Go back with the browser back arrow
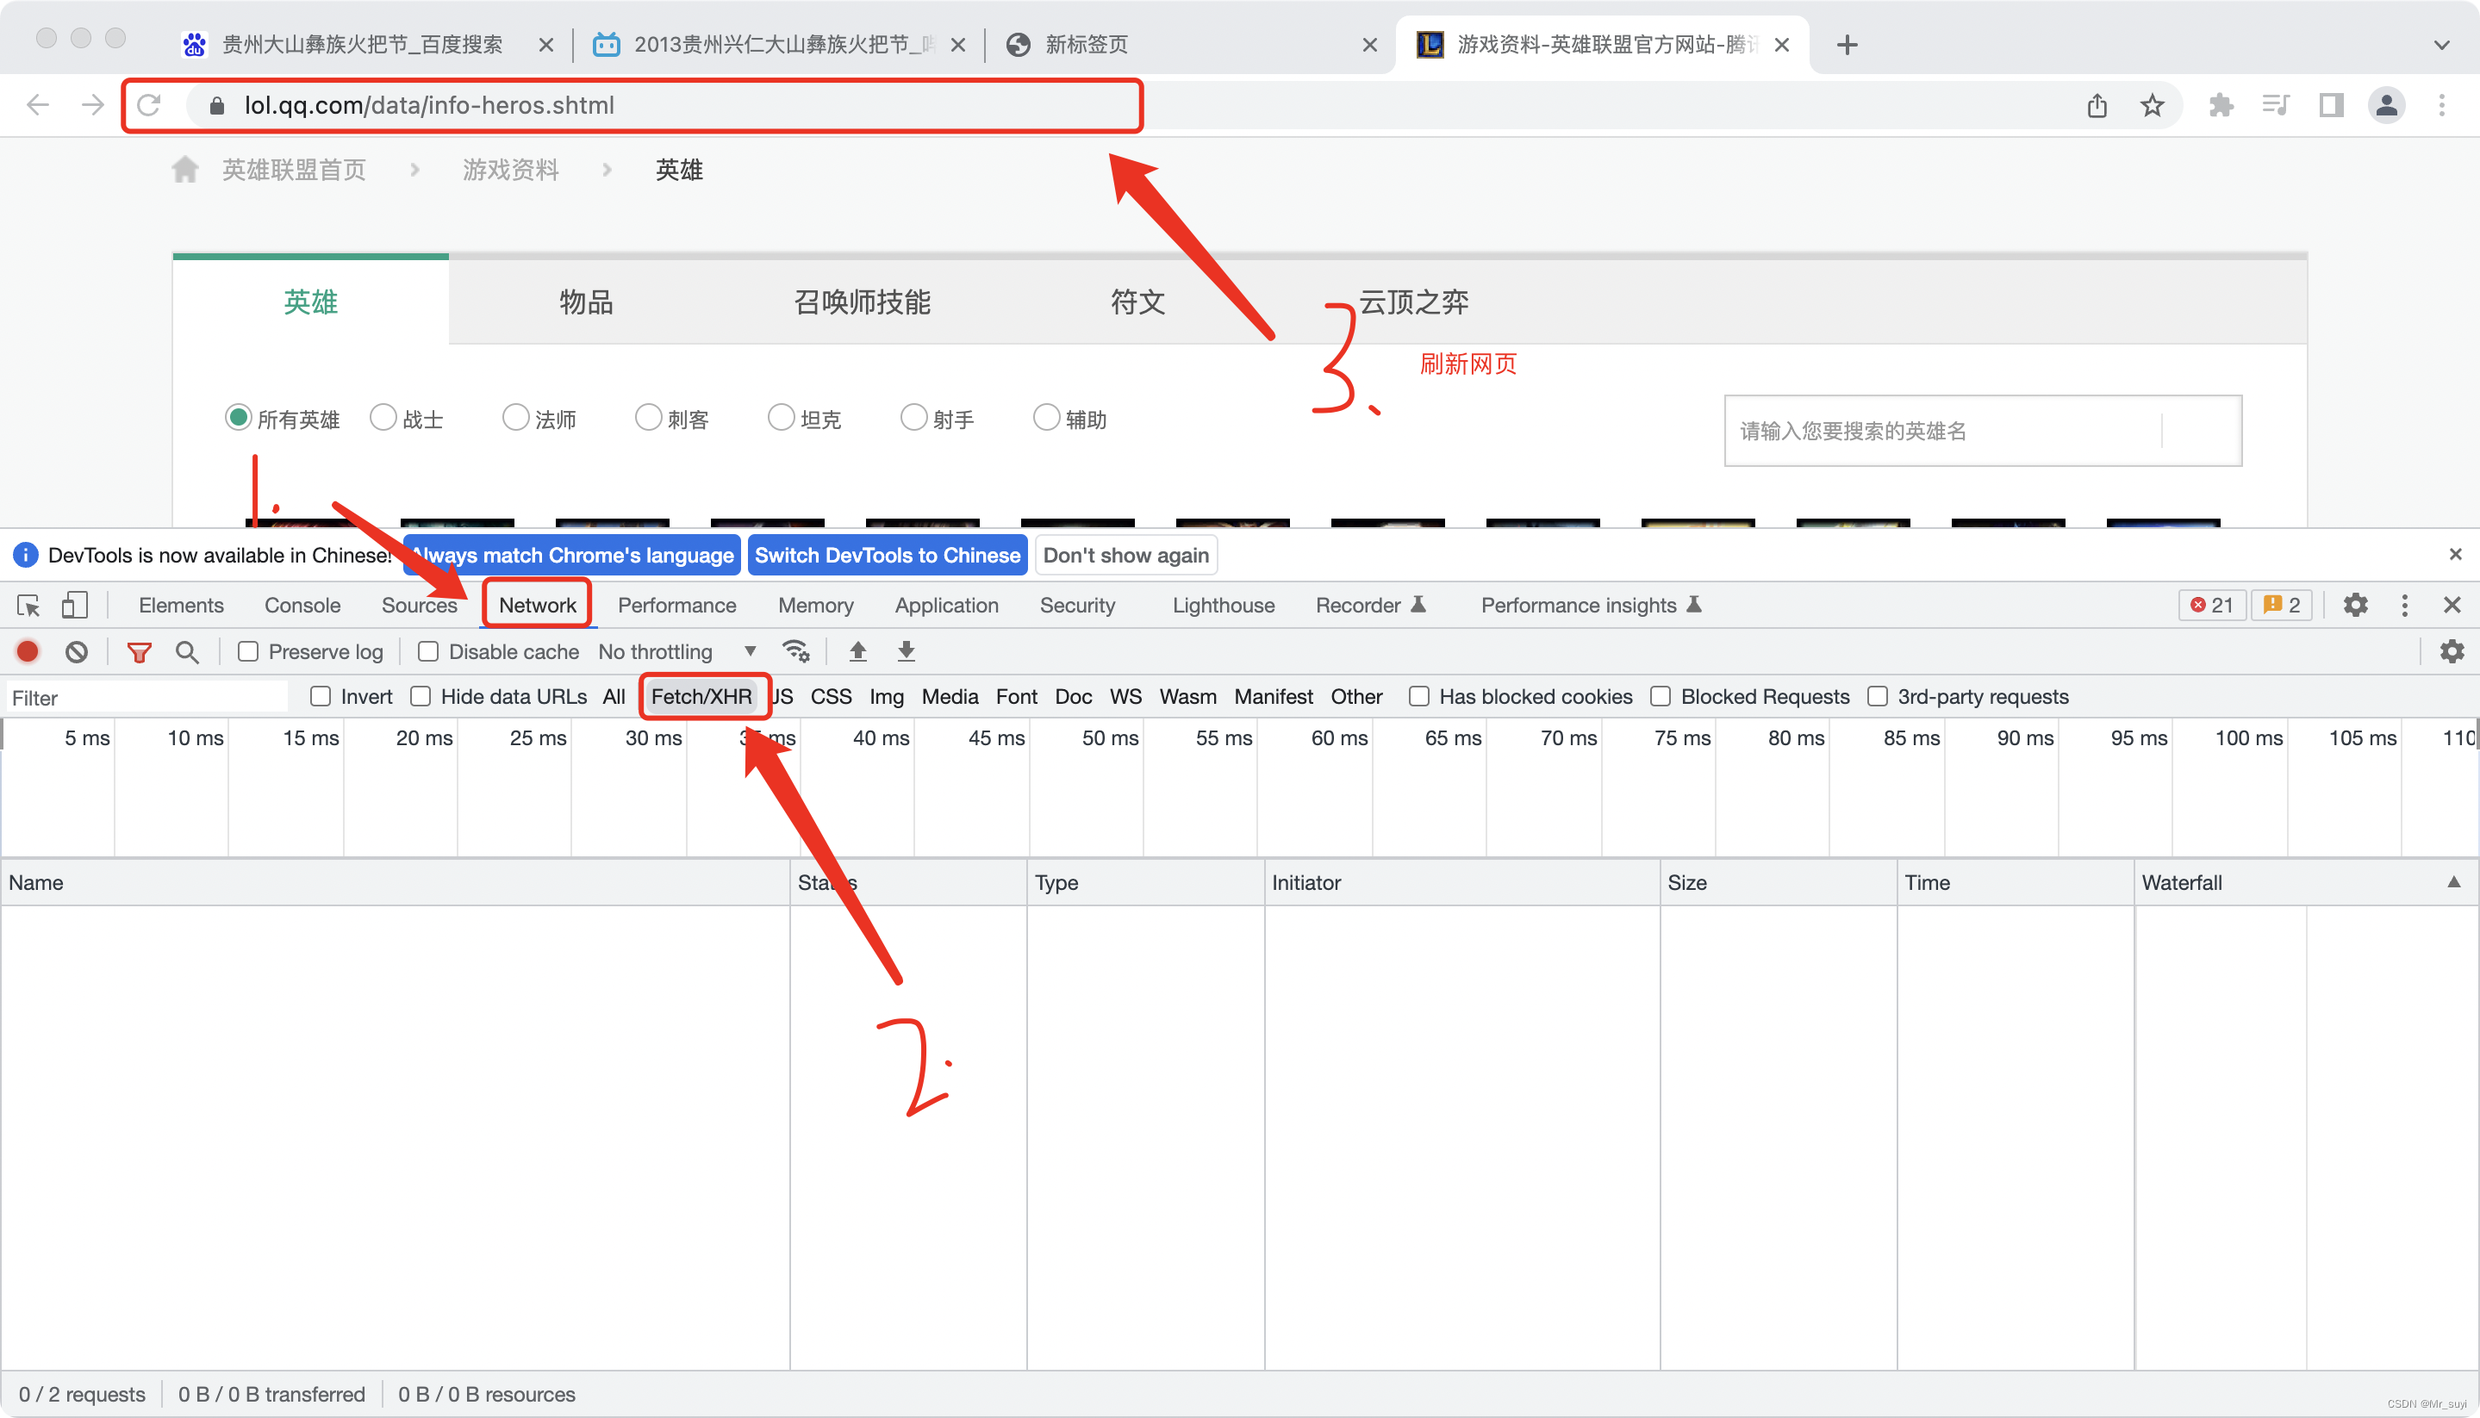The height and width of the screenshot is (1418, 2480). click(38, 104)
